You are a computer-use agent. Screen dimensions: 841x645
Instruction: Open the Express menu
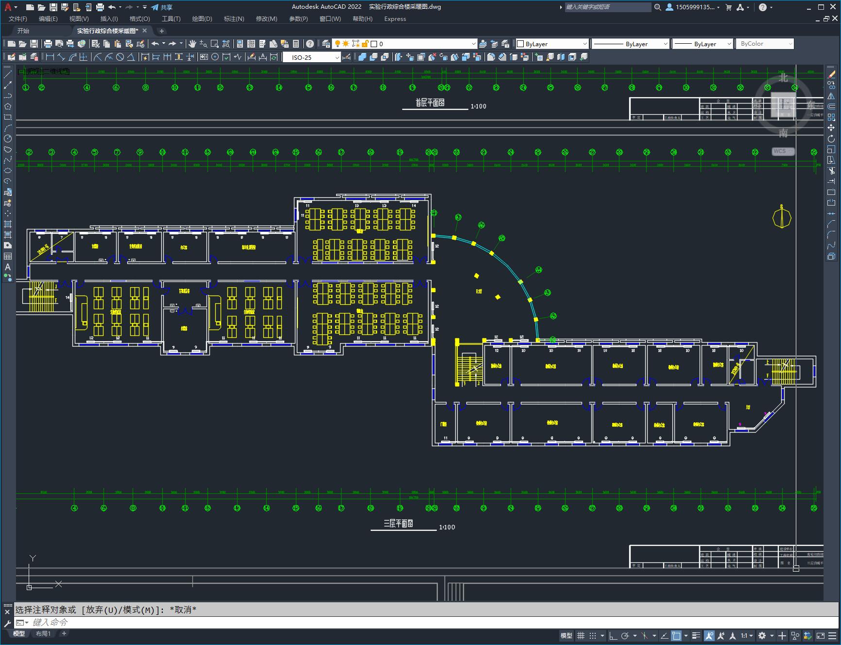pos(395,18)
